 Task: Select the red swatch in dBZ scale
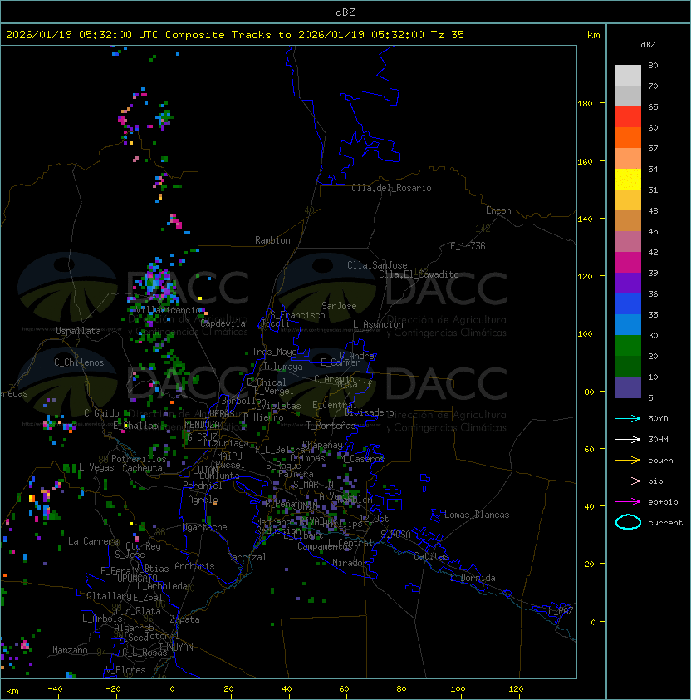[628, 117]
